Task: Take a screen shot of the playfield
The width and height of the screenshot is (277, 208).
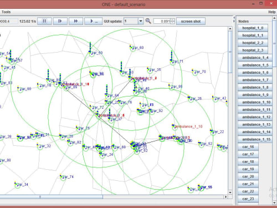Action: pos(191,21)
